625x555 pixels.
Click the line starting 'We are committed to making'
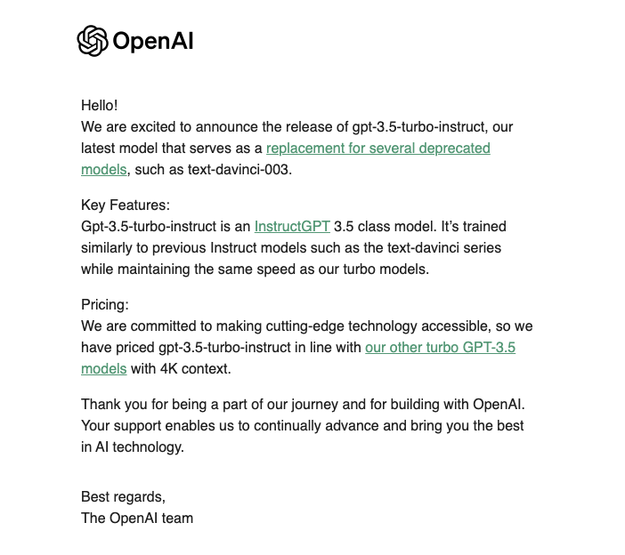[x=307, y=326]
